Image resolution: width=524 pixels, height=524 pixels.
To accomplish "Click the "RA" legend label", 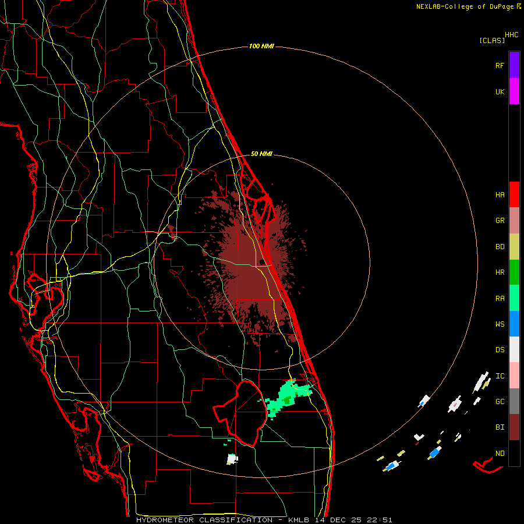I will click(x=500, y=299).
